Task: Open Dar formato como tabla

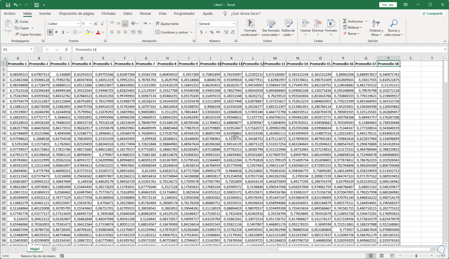Action: [x=271, y=28]
